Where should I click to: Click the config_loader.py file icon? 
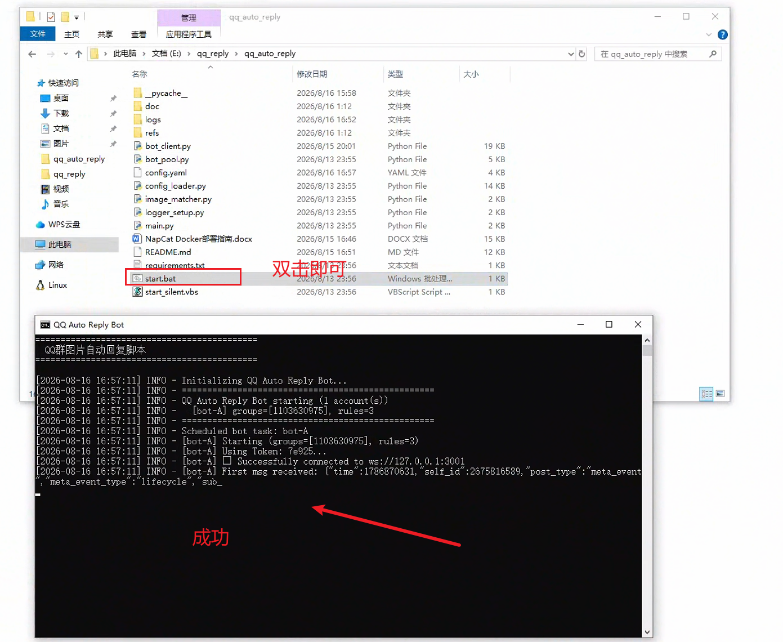click(x=137, y=186)
